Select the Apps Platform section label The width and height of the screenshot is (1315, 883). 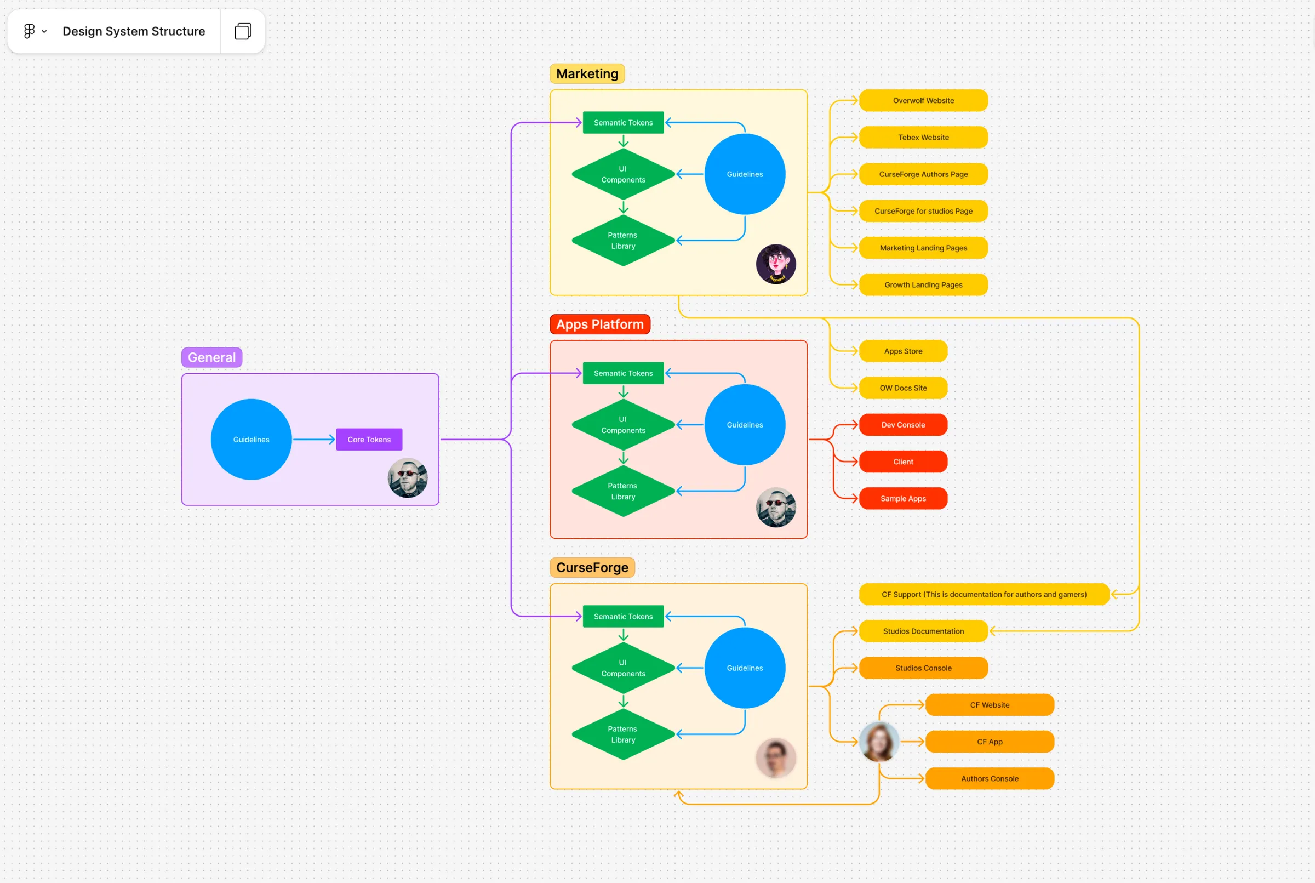[x=600, y=324]
